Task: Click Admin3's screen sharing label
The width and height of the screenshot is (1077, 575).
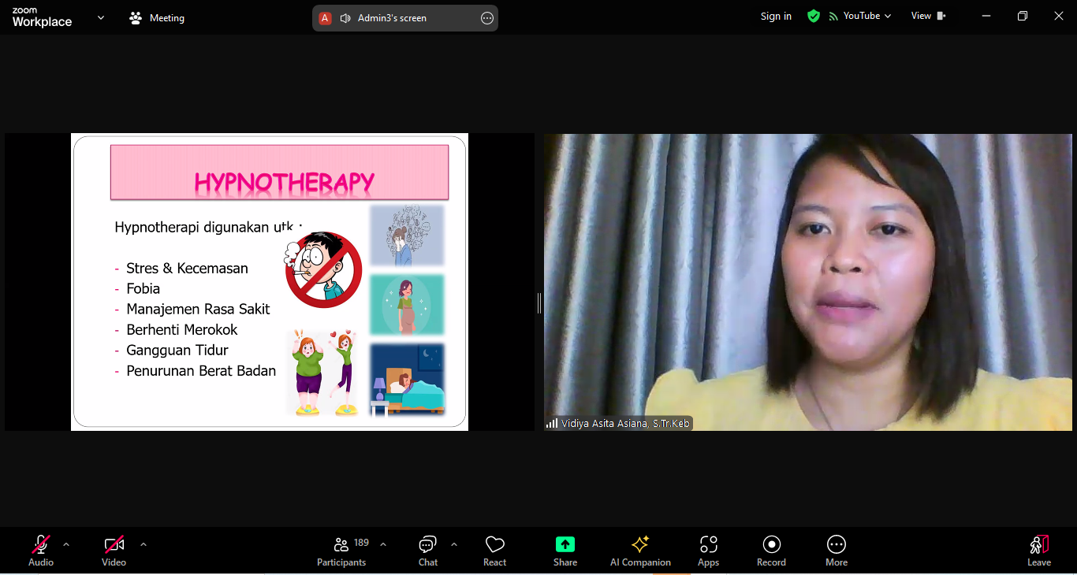Action: (x=392, y=18)
